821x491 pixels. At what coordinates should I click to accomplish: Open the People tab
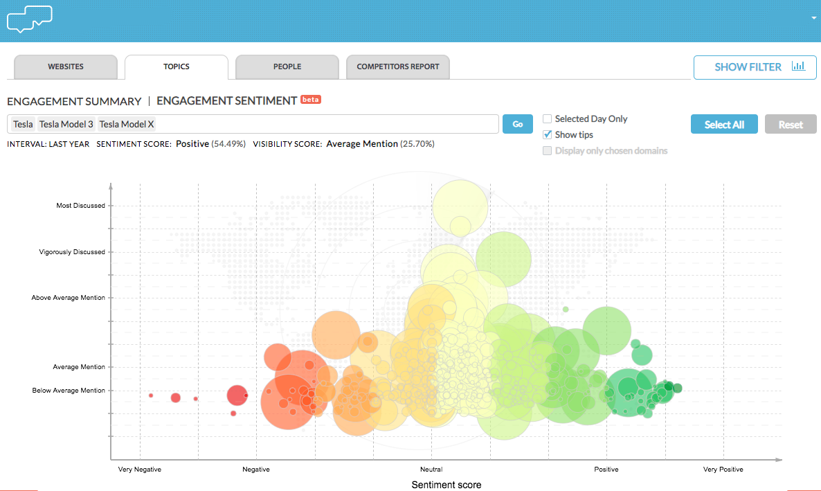(287, 67)
